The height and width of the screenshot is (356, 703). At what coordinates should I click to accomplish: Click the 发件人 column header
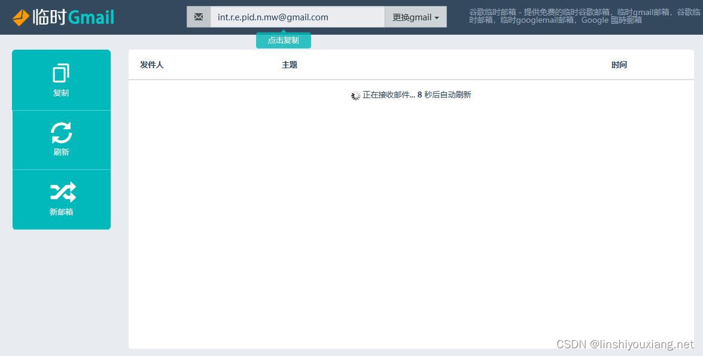point(152,65)
